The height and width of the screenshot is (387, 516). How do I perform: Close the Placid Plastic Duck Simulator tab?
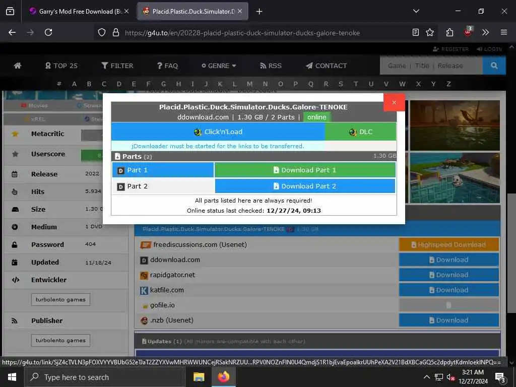[x=240, y=12]
